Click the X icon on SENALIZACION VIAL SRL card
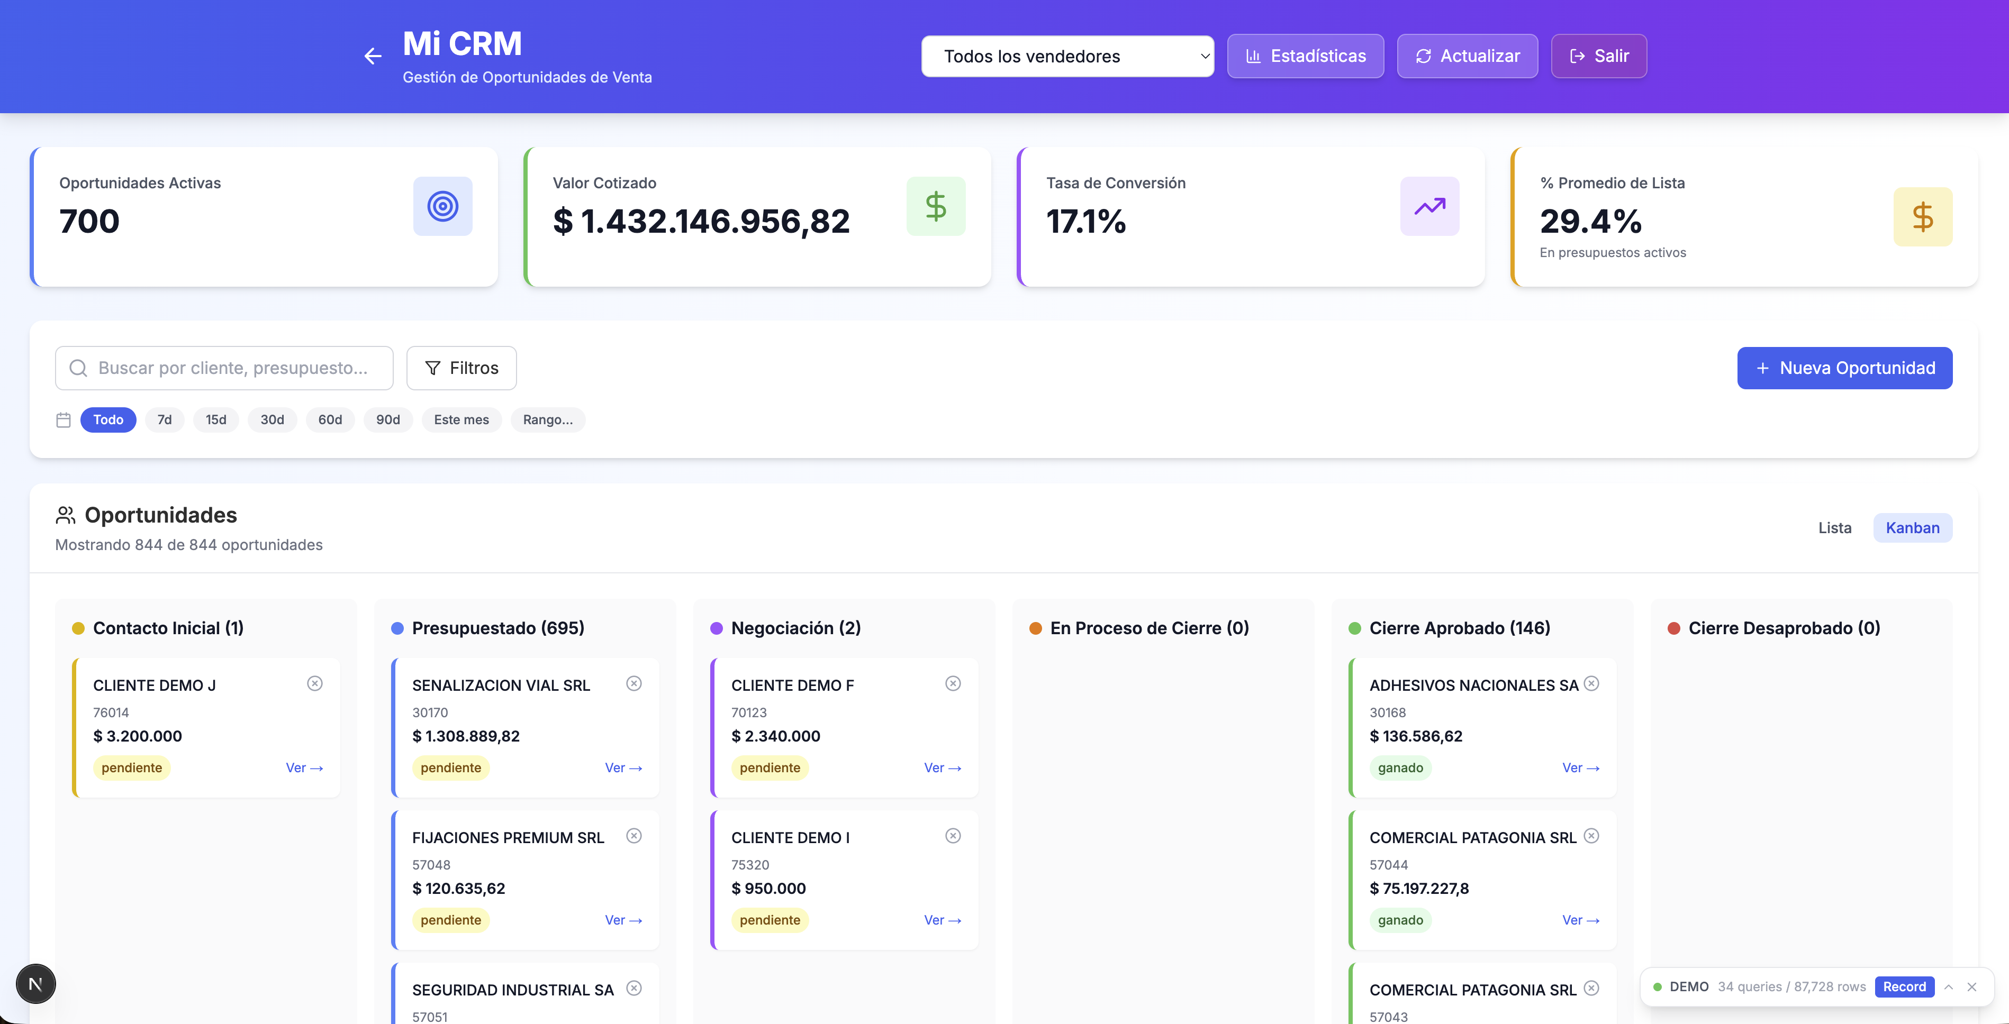 (634, 683)
